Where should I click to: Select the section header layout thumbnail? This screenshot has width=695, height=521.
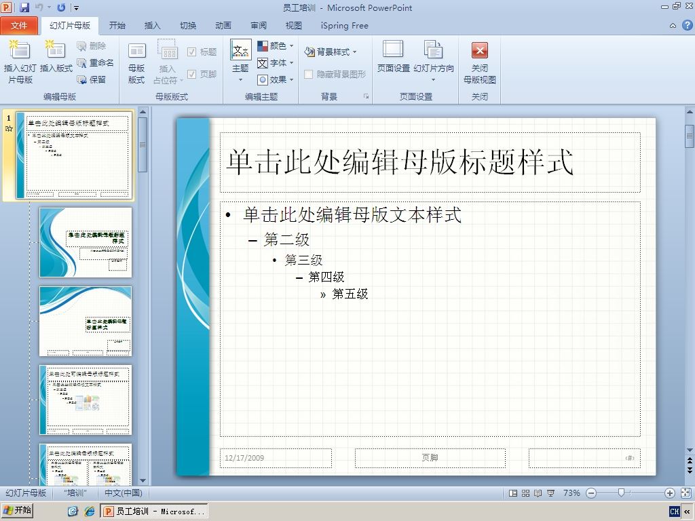[x=86, y=321]
